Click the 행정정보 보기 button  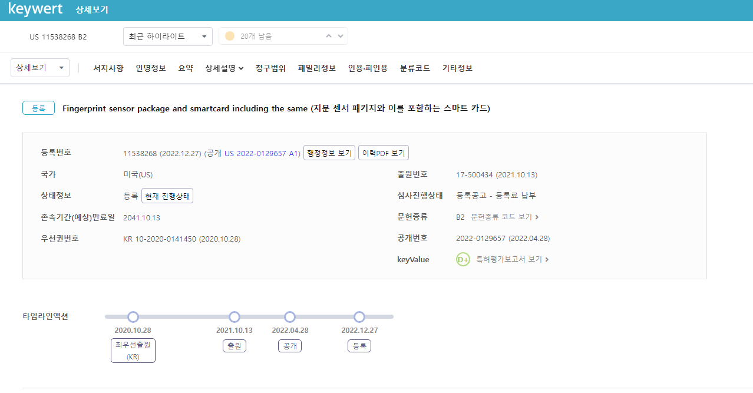pyautogui.click(x=329, y=153)
